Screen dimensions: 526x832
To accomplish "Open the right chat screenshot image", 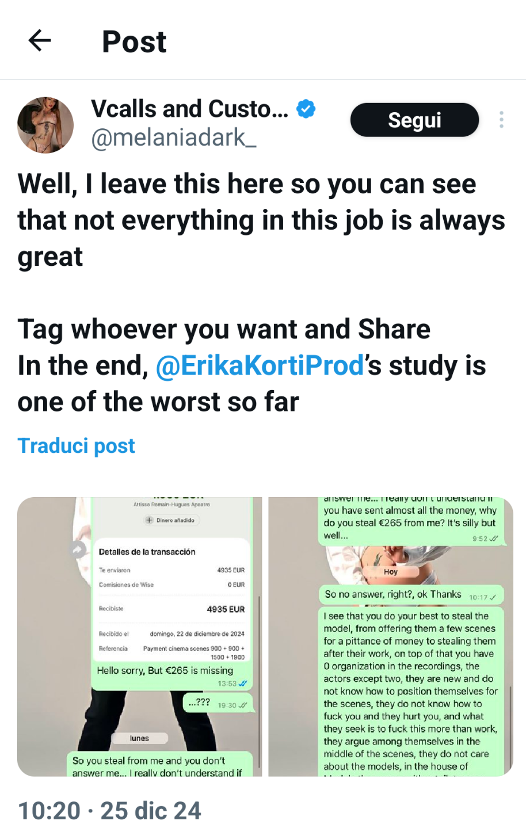I will pos(391,637).
